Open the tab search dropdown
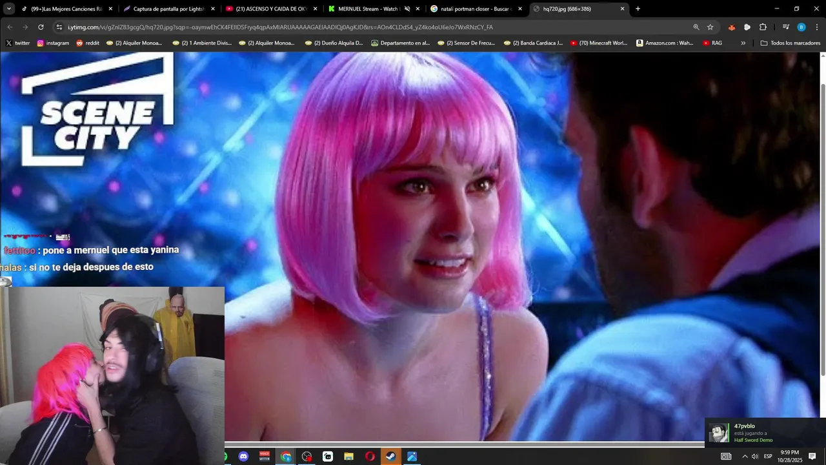 pos(8,9)
